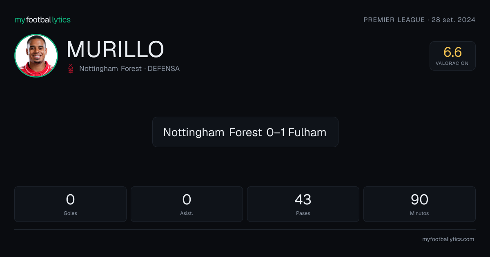
Task: Click the Premier League competition label
Action: pos(394,20)
